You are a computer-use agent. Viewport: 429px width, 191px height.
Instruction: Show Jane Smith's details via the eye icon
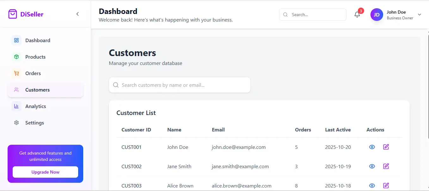click(x=372, y=166)
